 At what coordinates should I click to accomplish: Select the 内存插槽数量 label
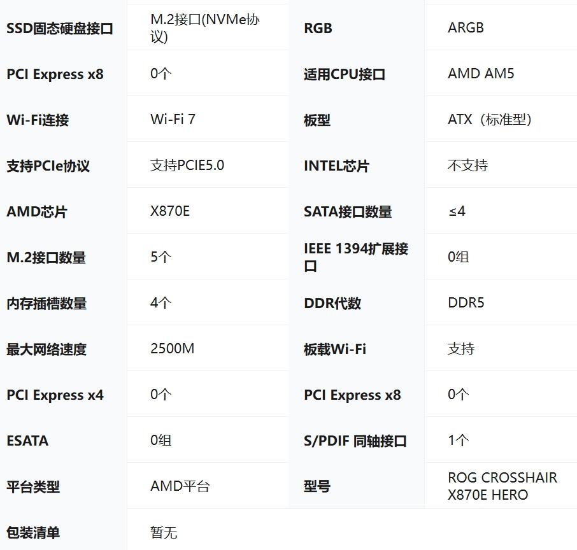coord(46,304)
